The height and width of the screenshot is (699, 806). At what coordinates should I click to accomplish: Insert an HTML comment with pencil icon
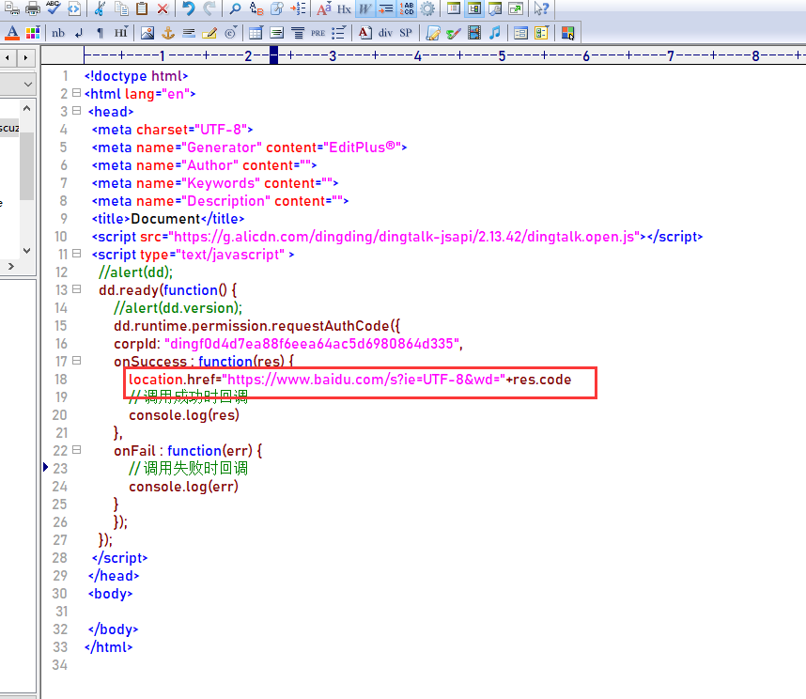click(x=209, y=33)
